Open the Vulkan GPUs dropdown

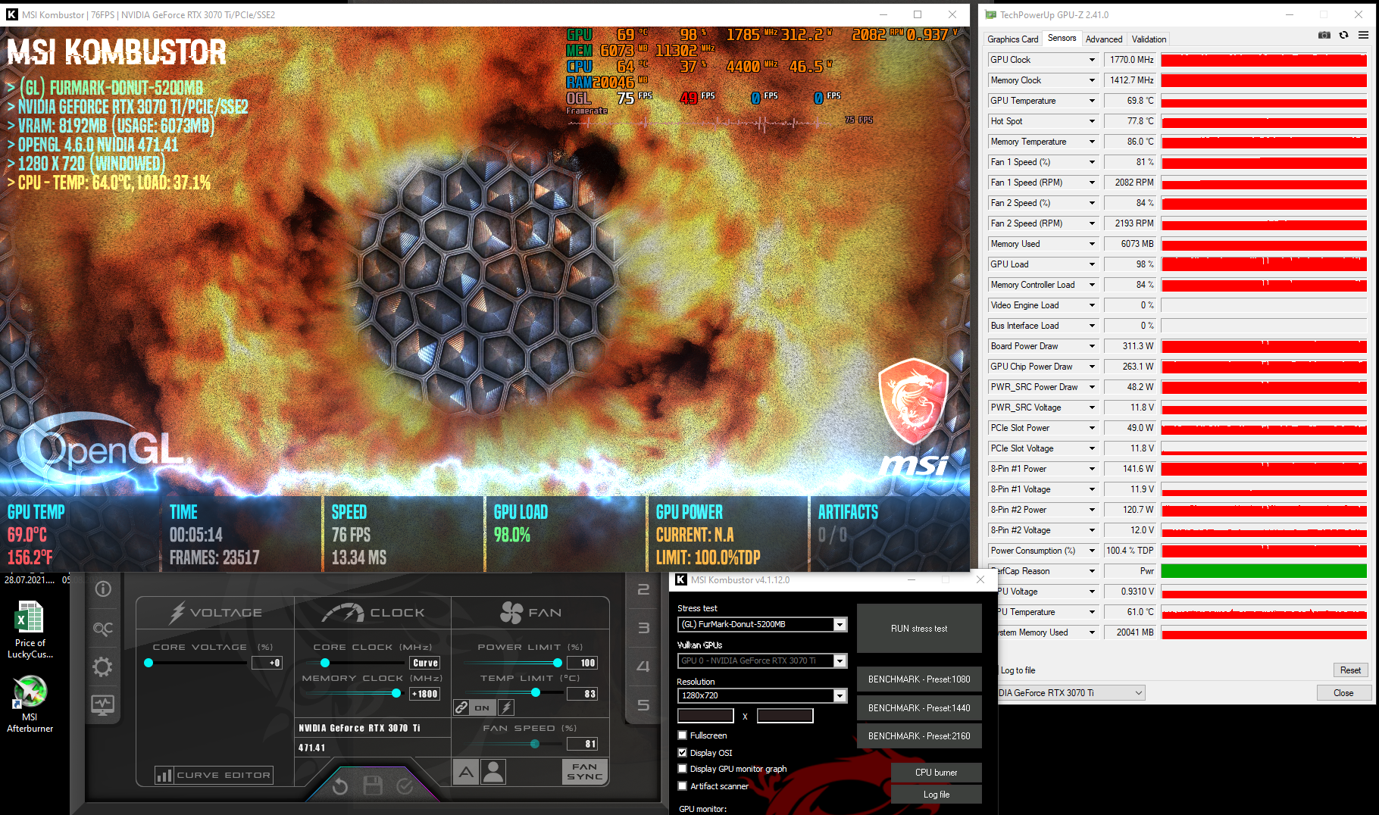click(762, 660)
